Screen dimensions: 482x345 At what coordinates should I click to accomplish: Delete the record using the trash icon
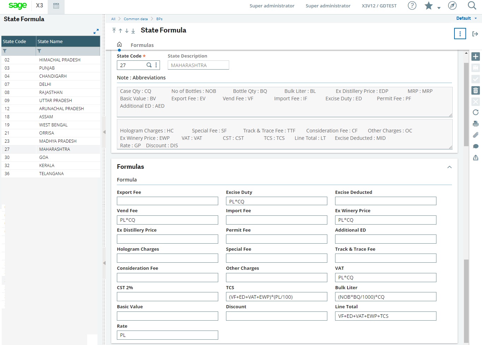(x=476, y=90)
